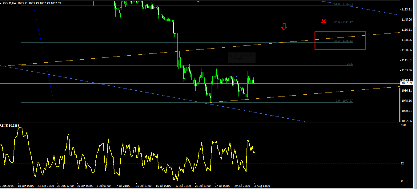Click the 3 Aug 13:00 time axis label
This screenshot has height=189, width=417.
[262, 186]
